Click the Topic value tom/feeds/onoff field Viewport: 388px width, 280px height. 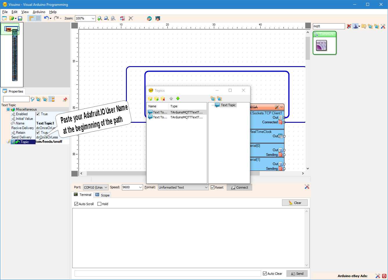tap(52, 142)
